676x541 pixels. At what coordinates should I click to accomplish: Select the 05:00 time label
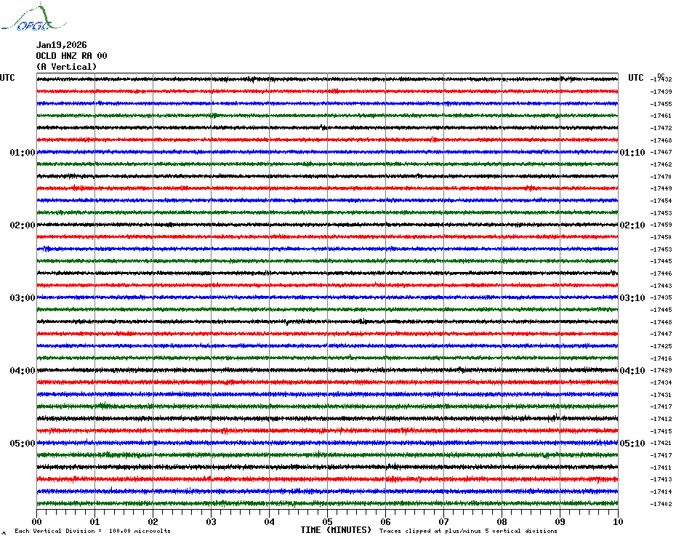[23, 443]
